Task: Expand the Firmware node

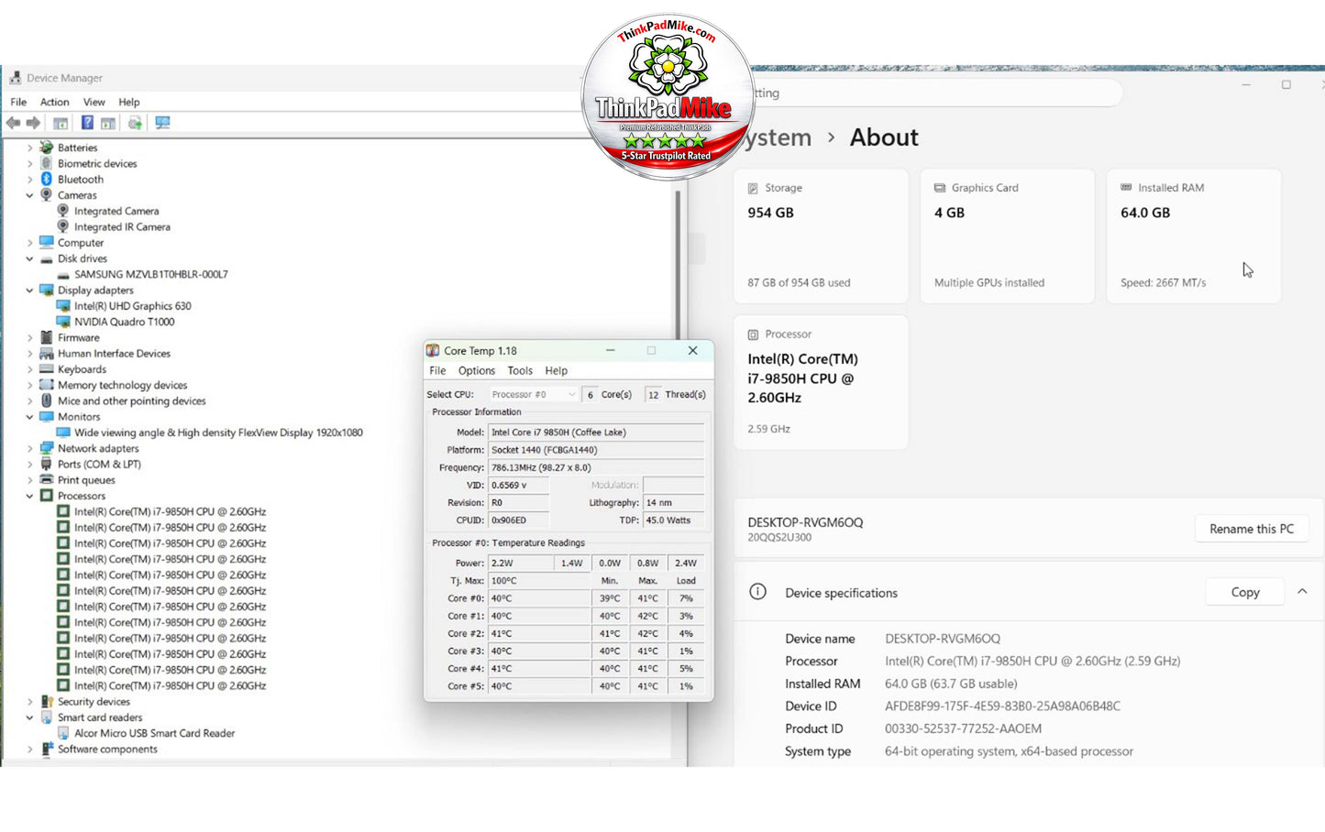Action: click(x=29, y=338)
